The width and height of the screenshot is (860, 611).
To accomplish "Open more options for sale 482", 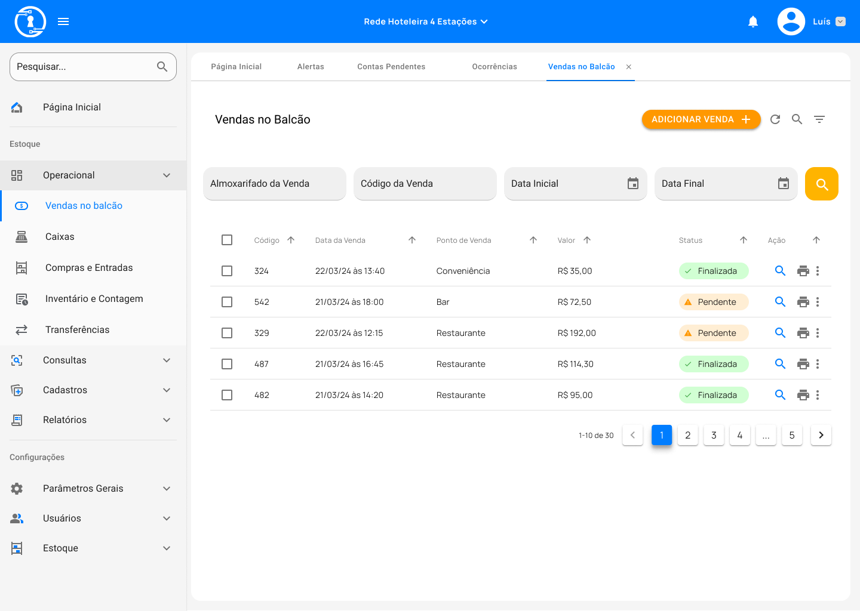I will pos(818,395).
